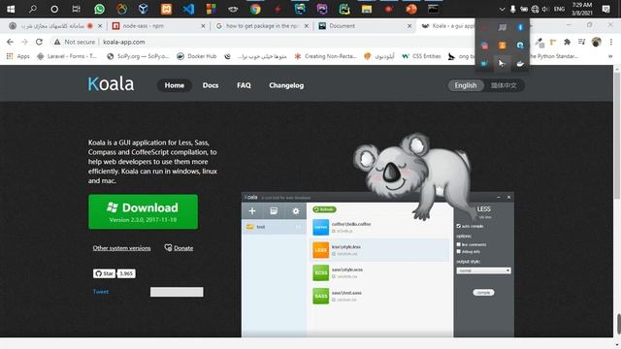The width and height of the screenshot is (621, 349).
Task: Open Other system versions link
Action: [121, 248]
